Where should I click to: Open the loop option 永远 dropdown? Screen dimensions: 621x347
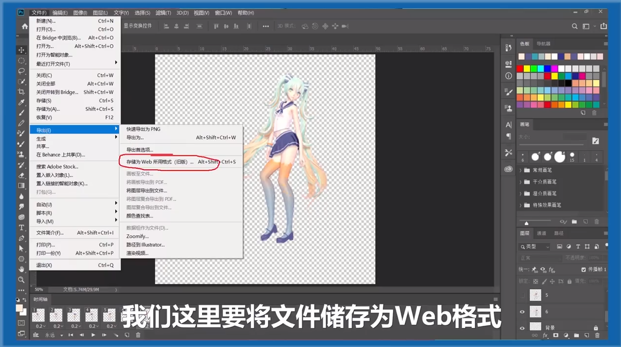click(x=53, y=335)
